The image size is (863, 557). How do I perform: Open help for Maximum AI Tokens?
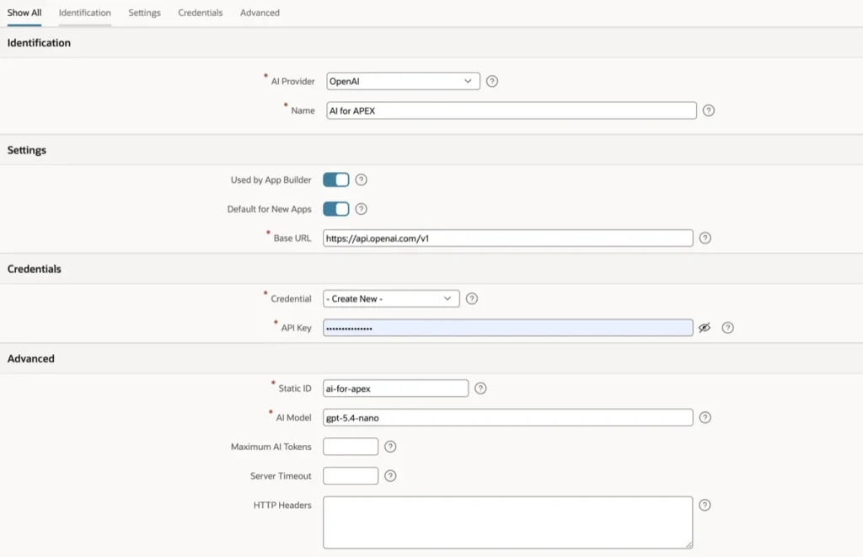390,447
